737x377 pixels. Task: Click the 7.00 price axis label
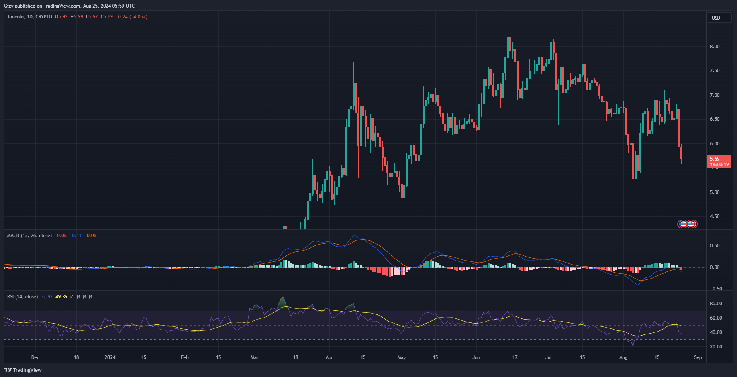(x=715, y=95)
